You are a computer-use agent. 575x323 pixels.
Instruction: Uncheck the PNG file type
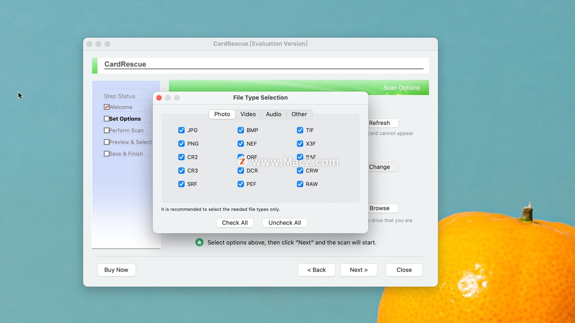tap(181, 144)
